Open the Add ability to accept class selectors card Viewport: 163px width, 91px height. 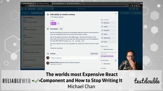coord(33,45)
